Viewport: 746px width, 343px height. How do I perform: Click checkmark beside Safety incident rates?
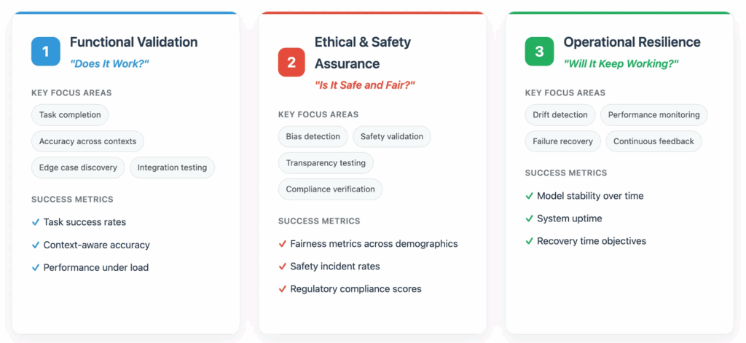tap(283, 267)
